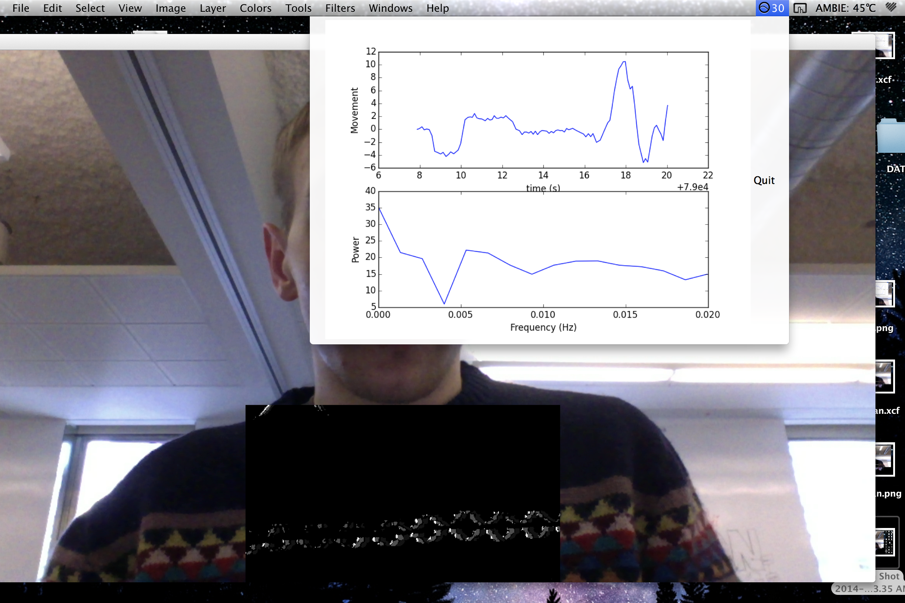The height and width of the screenshot is (603, 905).
Task: Open the View menu
Action: click(130, 8)
